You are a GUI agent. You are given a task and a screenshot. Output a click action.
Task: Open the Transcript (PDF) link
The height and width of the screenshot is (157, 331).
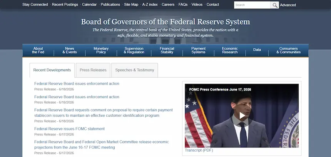199,150
